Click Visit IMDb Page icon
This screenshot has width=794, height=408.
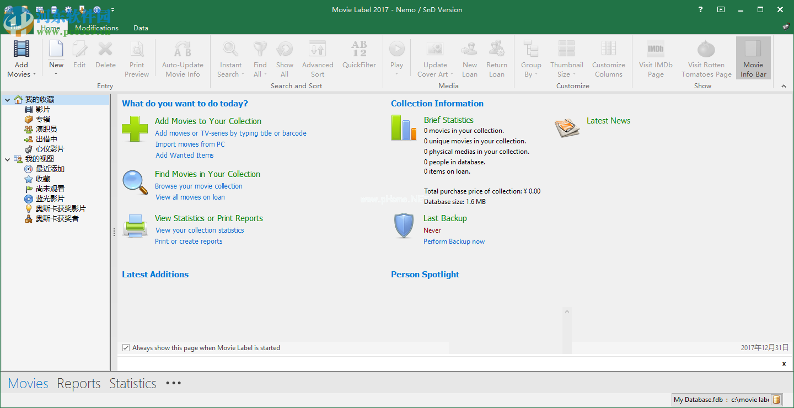pyautogui.click(x=656, y=49)
